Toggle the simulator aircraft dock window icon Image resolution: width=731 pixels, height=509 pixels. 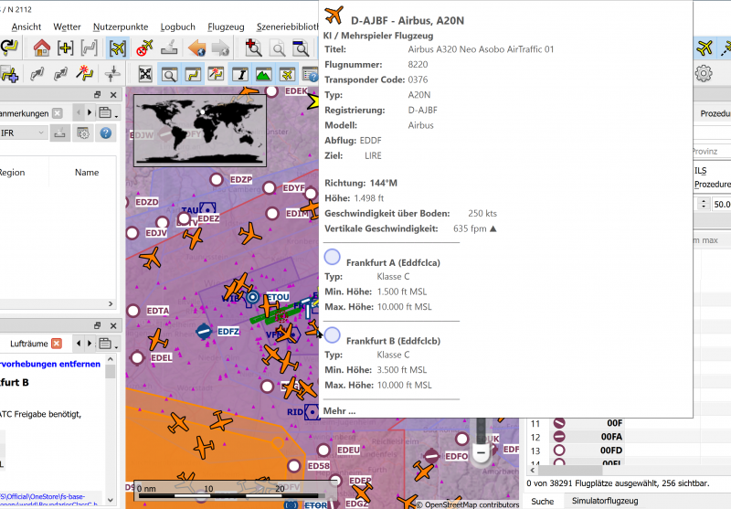coord(288,74)
